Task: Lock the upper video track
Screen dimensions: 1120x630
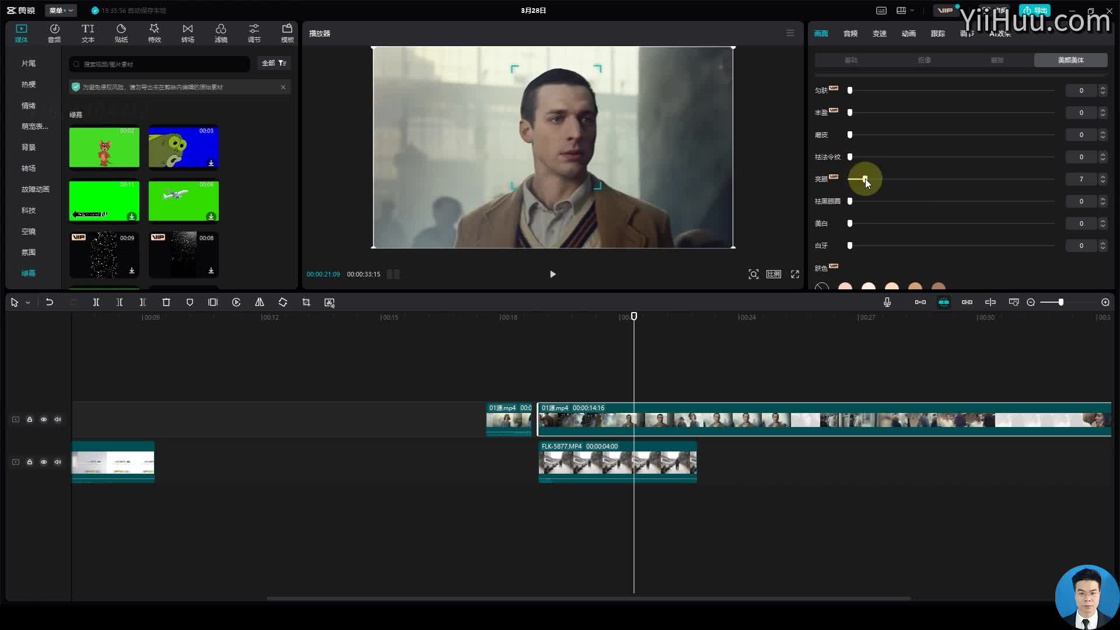Action: click(x=30, y=419)
